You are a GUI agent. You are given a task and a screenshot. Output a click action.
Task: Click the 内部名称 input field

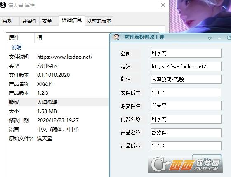186,119
